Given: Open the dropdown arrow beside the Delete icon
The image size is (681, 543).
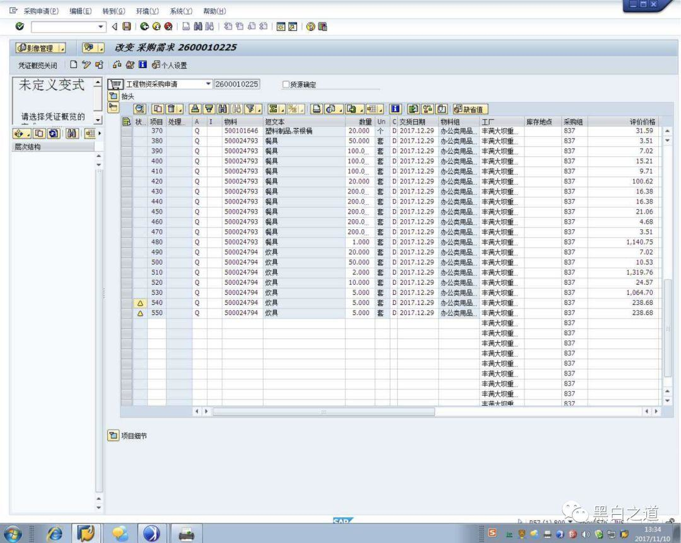Looking at the screenshot, I should (180, 110).
